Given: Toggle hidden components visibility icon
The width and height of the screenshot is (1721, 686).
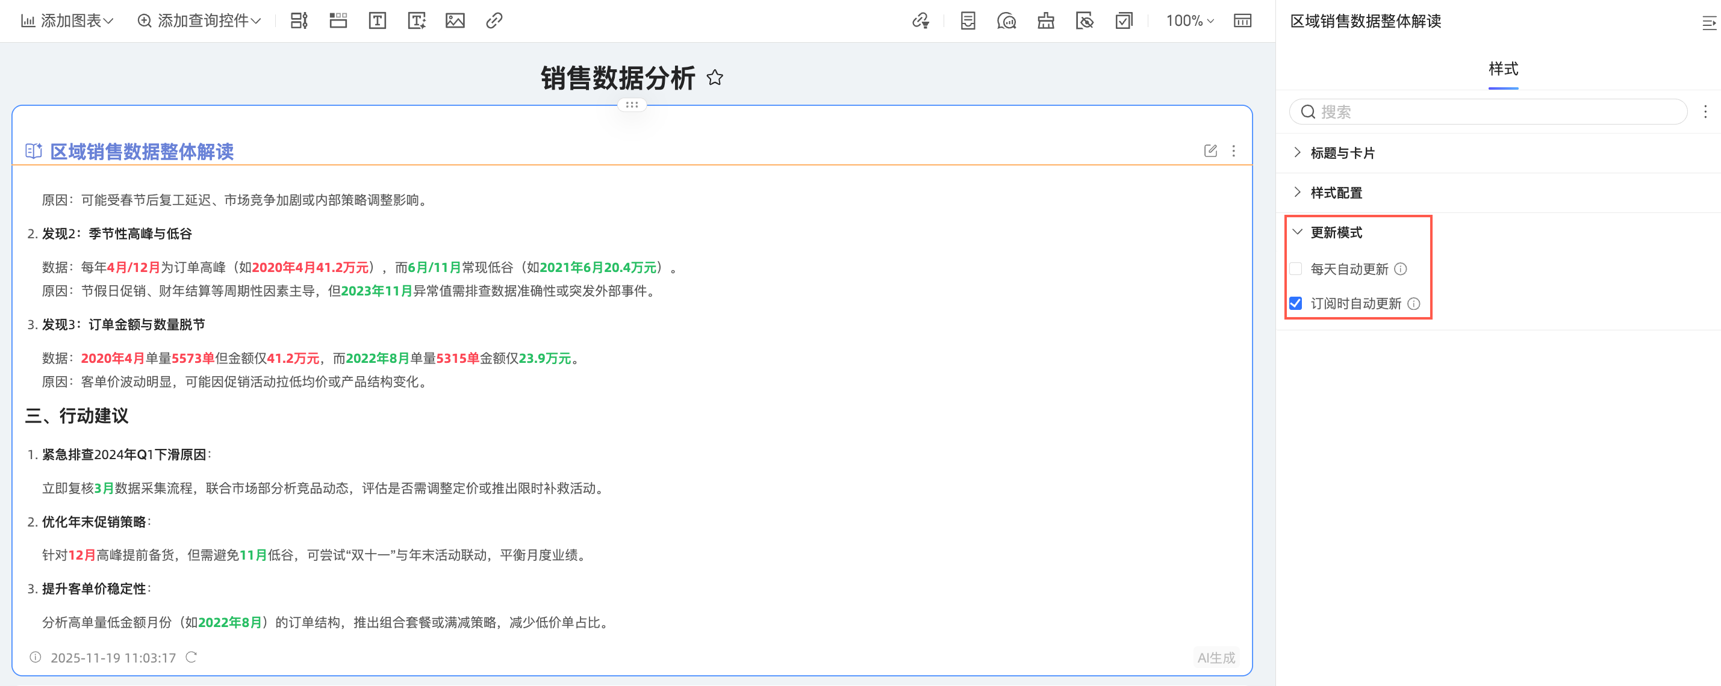Looking at the screenshot, I should tap(1085, 20).
